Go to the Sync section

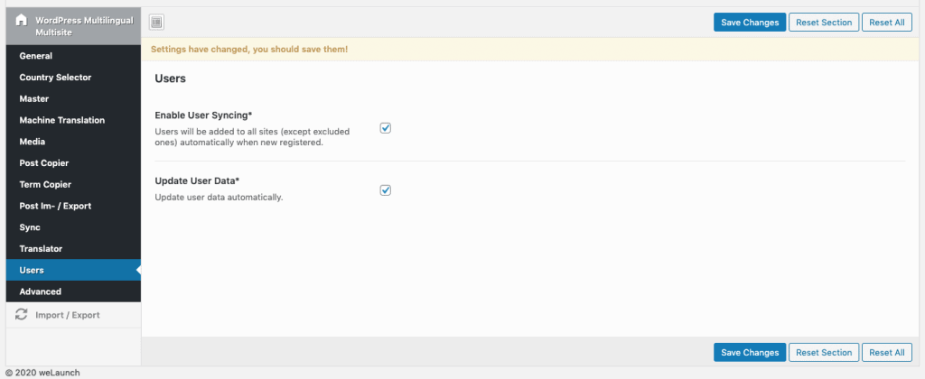coord(30,227)
